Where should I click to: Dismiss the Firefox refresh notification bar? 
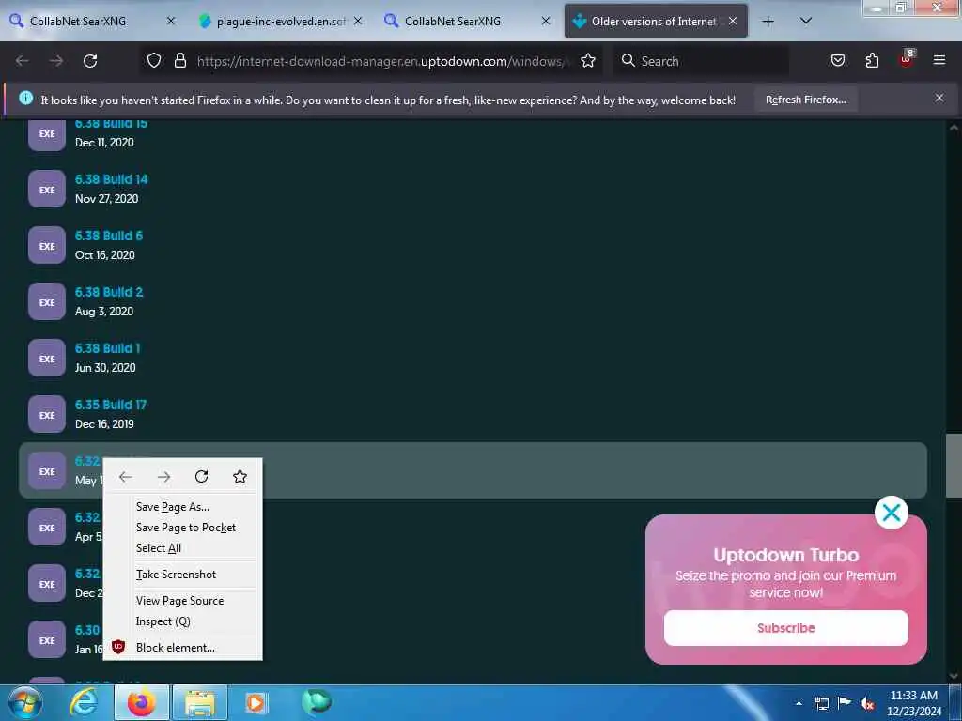coord(939,98)
